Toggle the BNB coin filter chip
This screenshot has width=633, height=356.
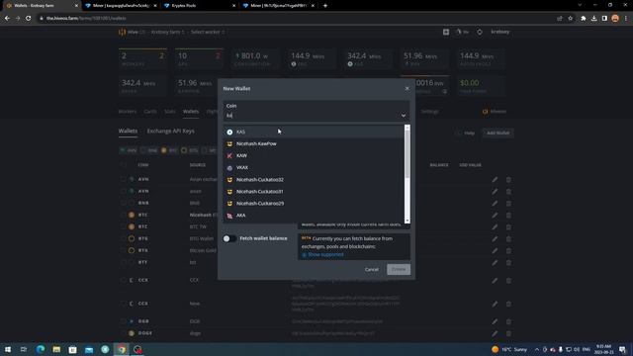click(x=149, y=150)
